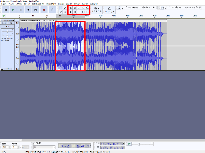The height and width of the screenshot is (153, 205).
Task: Pause playback with the Pause button
Action: (x=6, y=10)
